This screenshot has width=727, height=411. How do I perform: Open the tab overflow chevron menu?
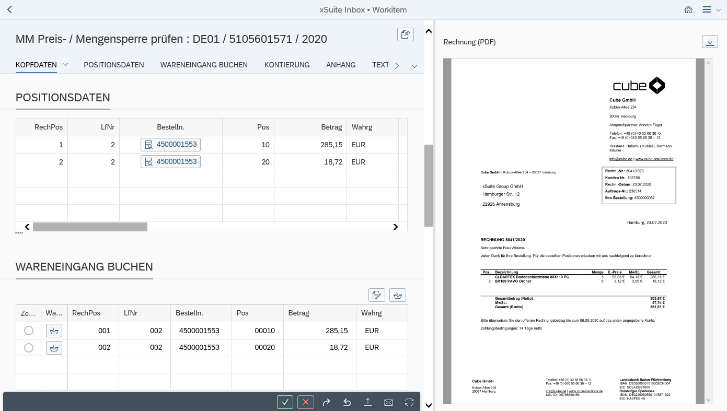click(x=414, y=66)
